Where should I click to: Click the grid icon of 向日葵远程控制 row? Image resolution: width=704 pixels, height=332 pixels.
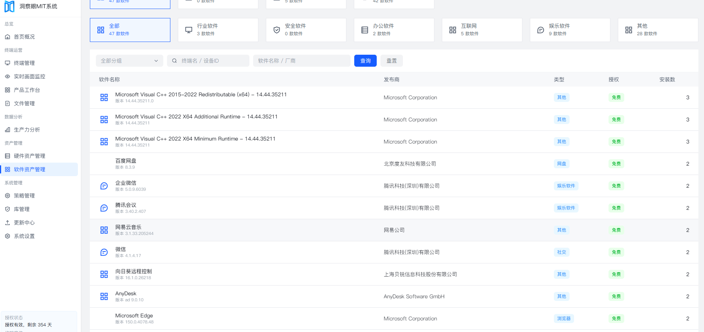click(104, 274)
